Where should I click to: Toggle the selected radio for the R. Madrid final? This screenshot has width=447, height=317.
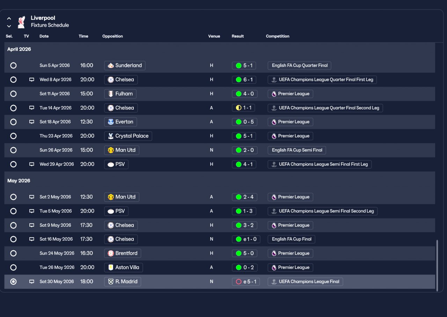(13, 282)
